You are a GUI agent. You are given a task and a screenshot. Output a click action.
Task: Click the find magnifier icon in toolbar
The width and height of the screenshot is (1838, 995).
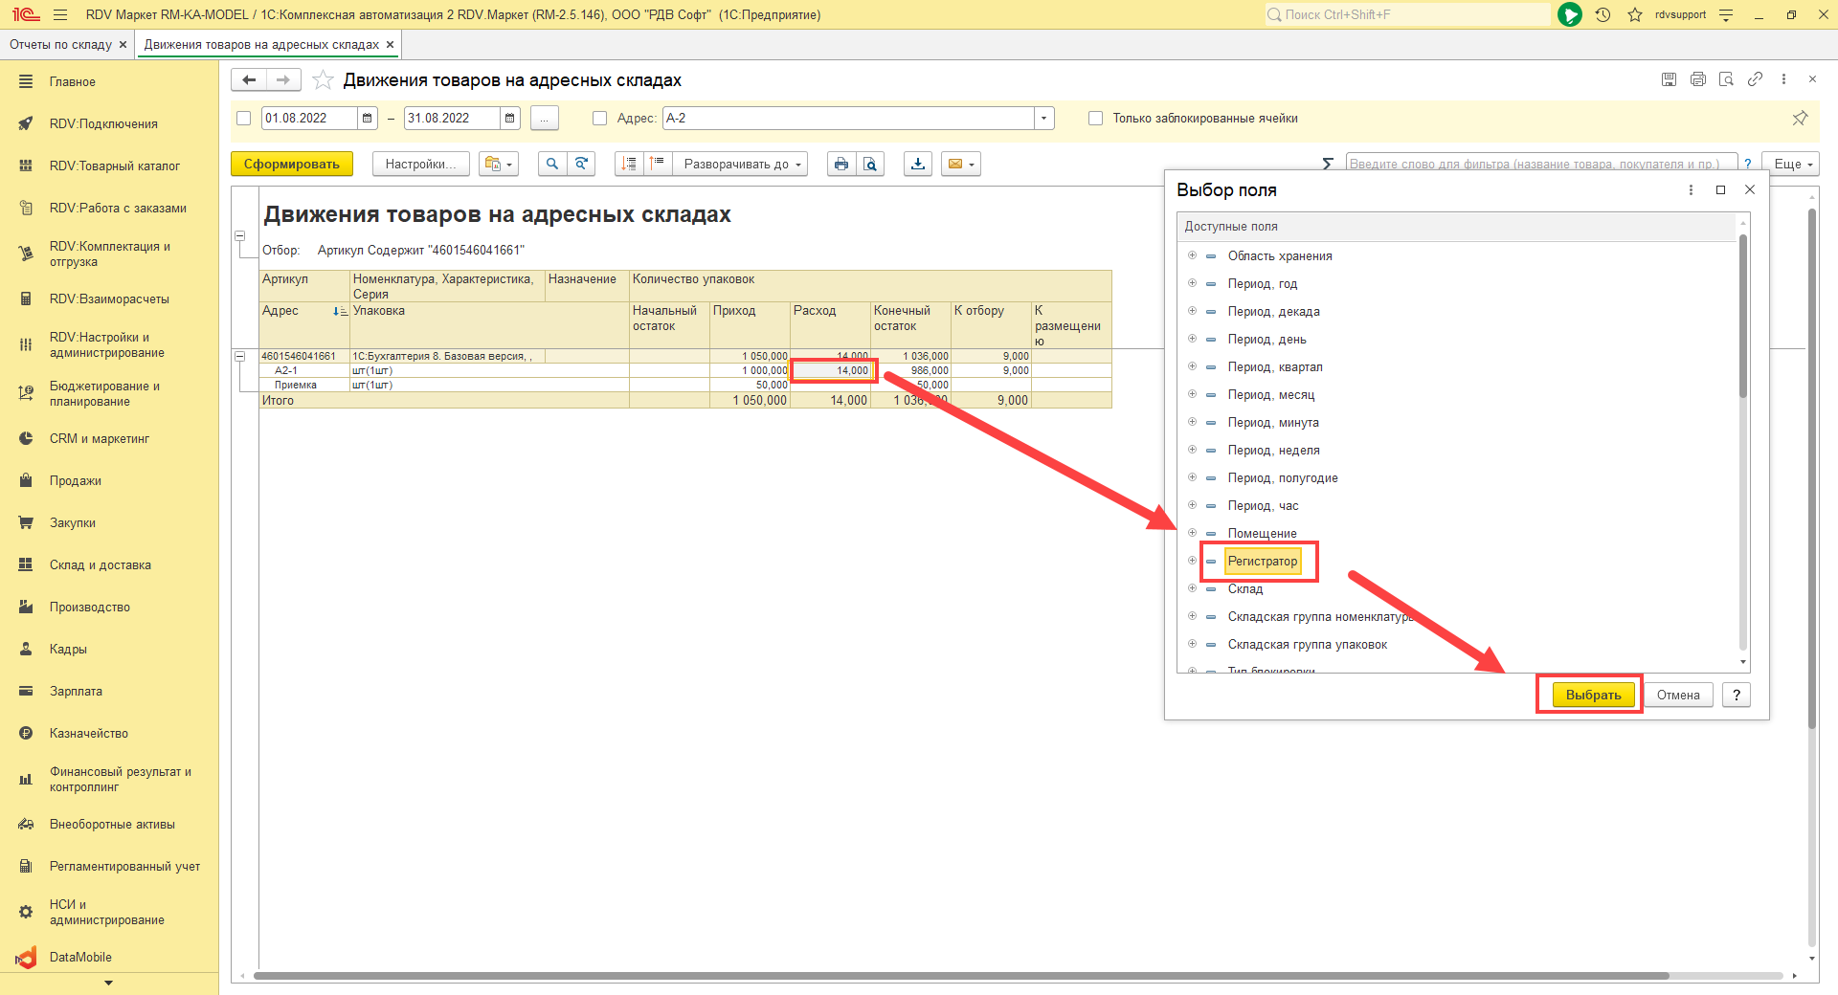[x=552, y=165]
